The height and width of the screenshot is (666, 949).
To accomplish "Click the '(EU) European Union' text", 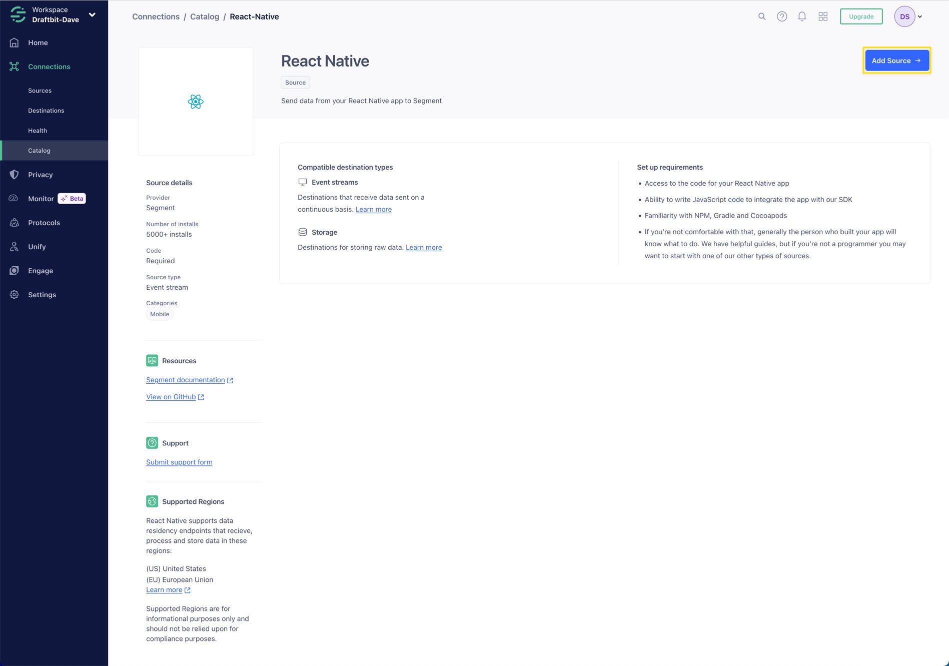I will [180, 580].
